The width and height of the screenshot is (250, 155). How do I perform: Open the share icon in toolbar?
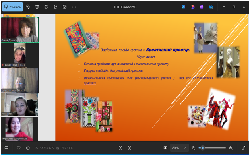(55, 7)
